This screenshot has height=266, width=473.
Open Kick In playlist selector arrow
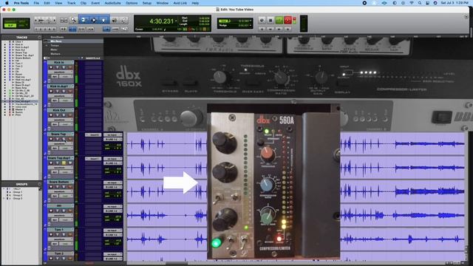coord(72,62)
